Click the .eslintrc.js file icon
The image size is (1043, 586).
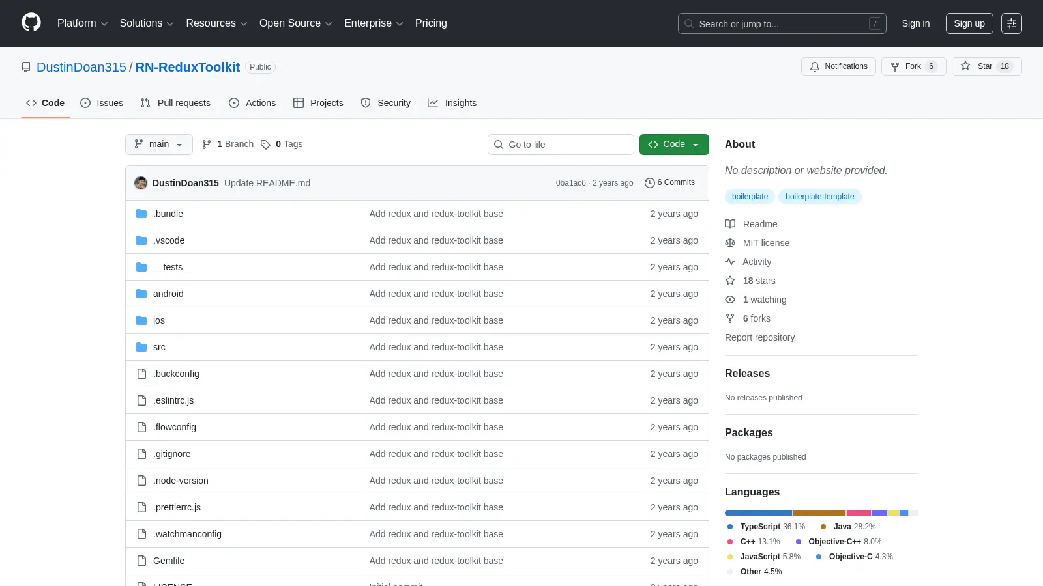click(x=141, y=400)
